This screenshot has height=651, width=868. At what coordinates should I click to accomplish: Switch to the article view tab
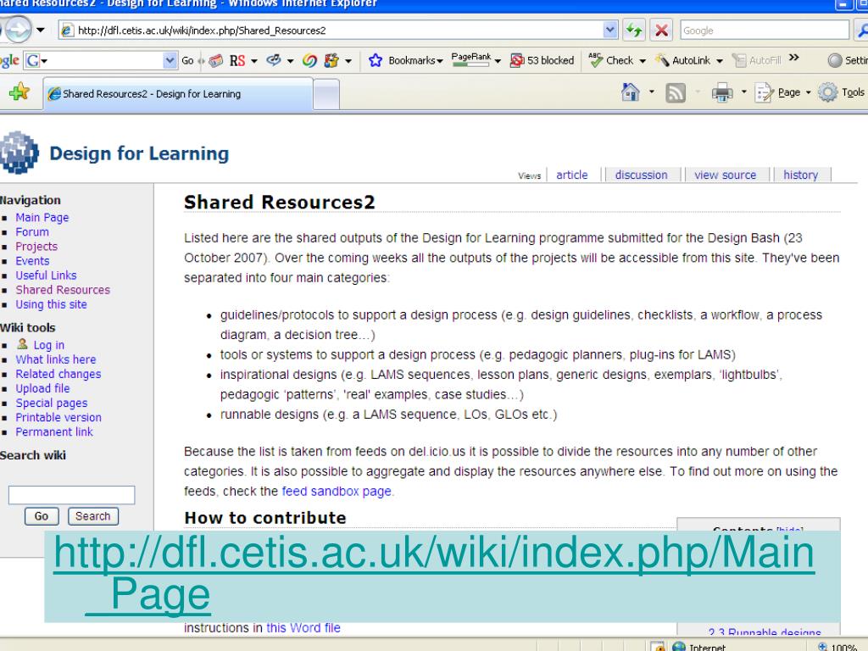(572, 175)
